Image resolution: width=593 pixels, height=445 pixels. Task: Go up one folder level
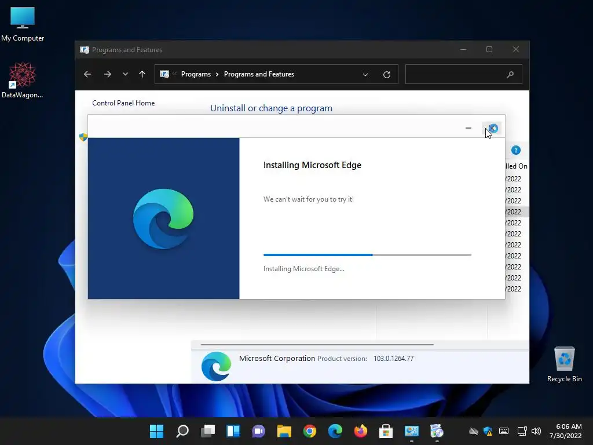tap(142, 74)
